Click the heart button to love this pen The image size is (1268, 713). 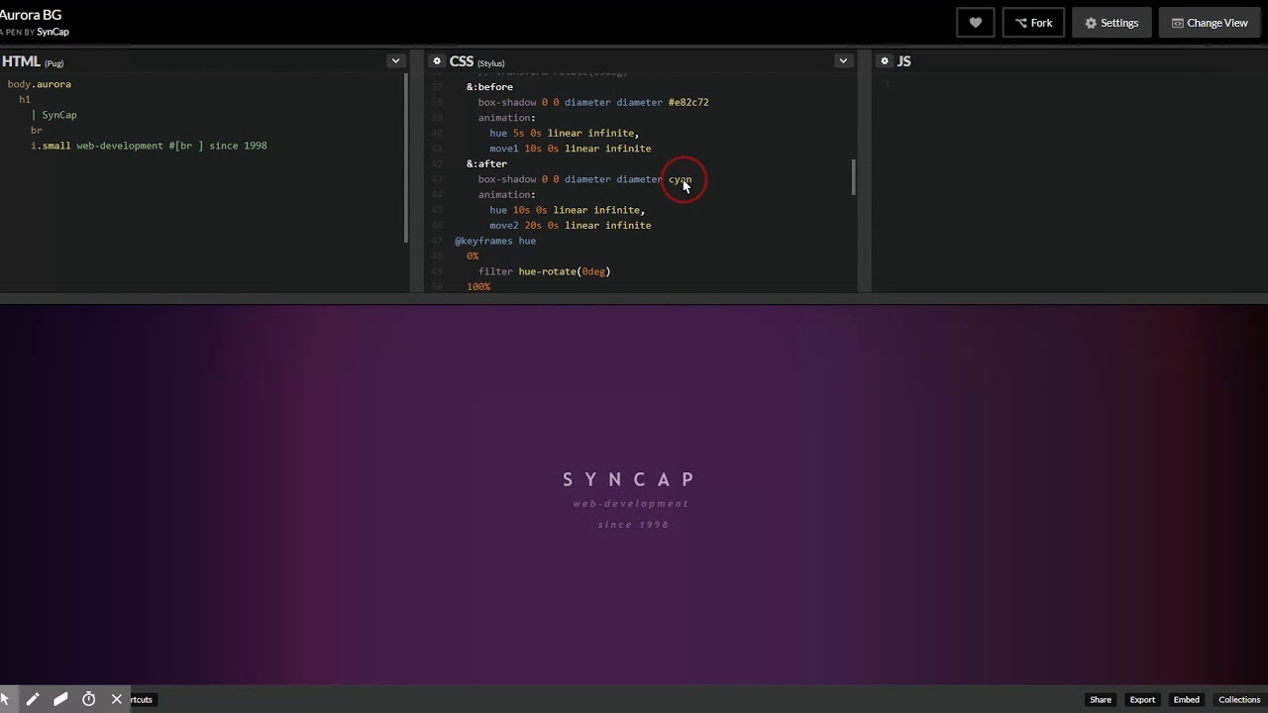coord(975,23)
